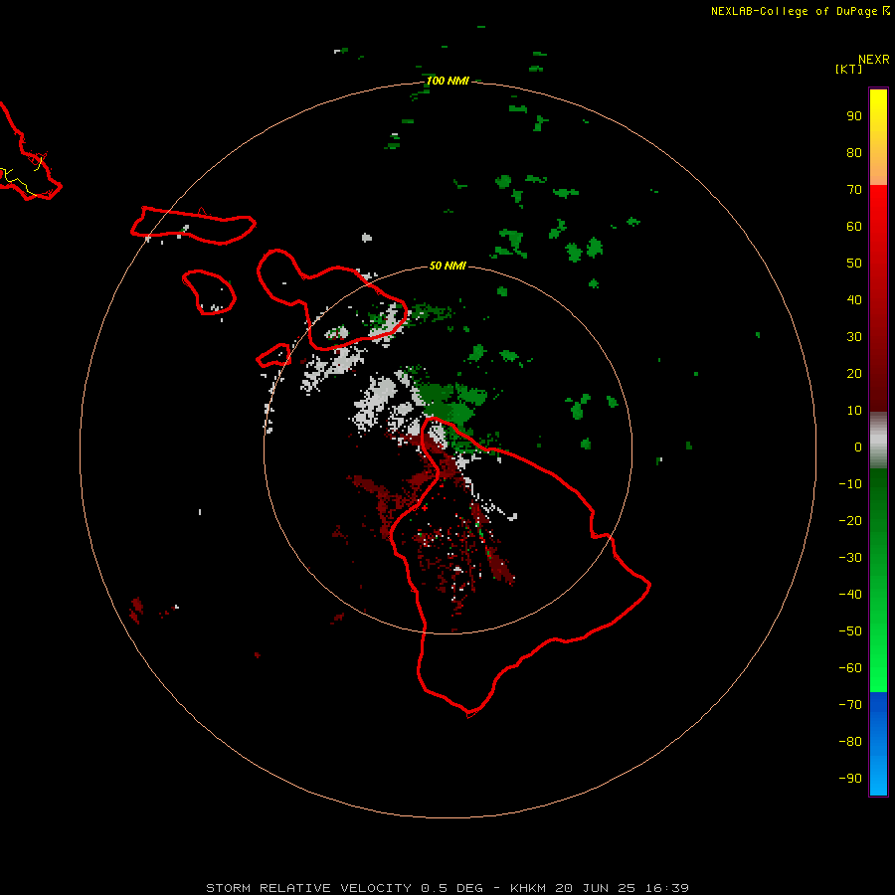This screenshot has width=895, height=895.
Task: Click the positive 20 knot scale label
Action: tap(854, 373)
